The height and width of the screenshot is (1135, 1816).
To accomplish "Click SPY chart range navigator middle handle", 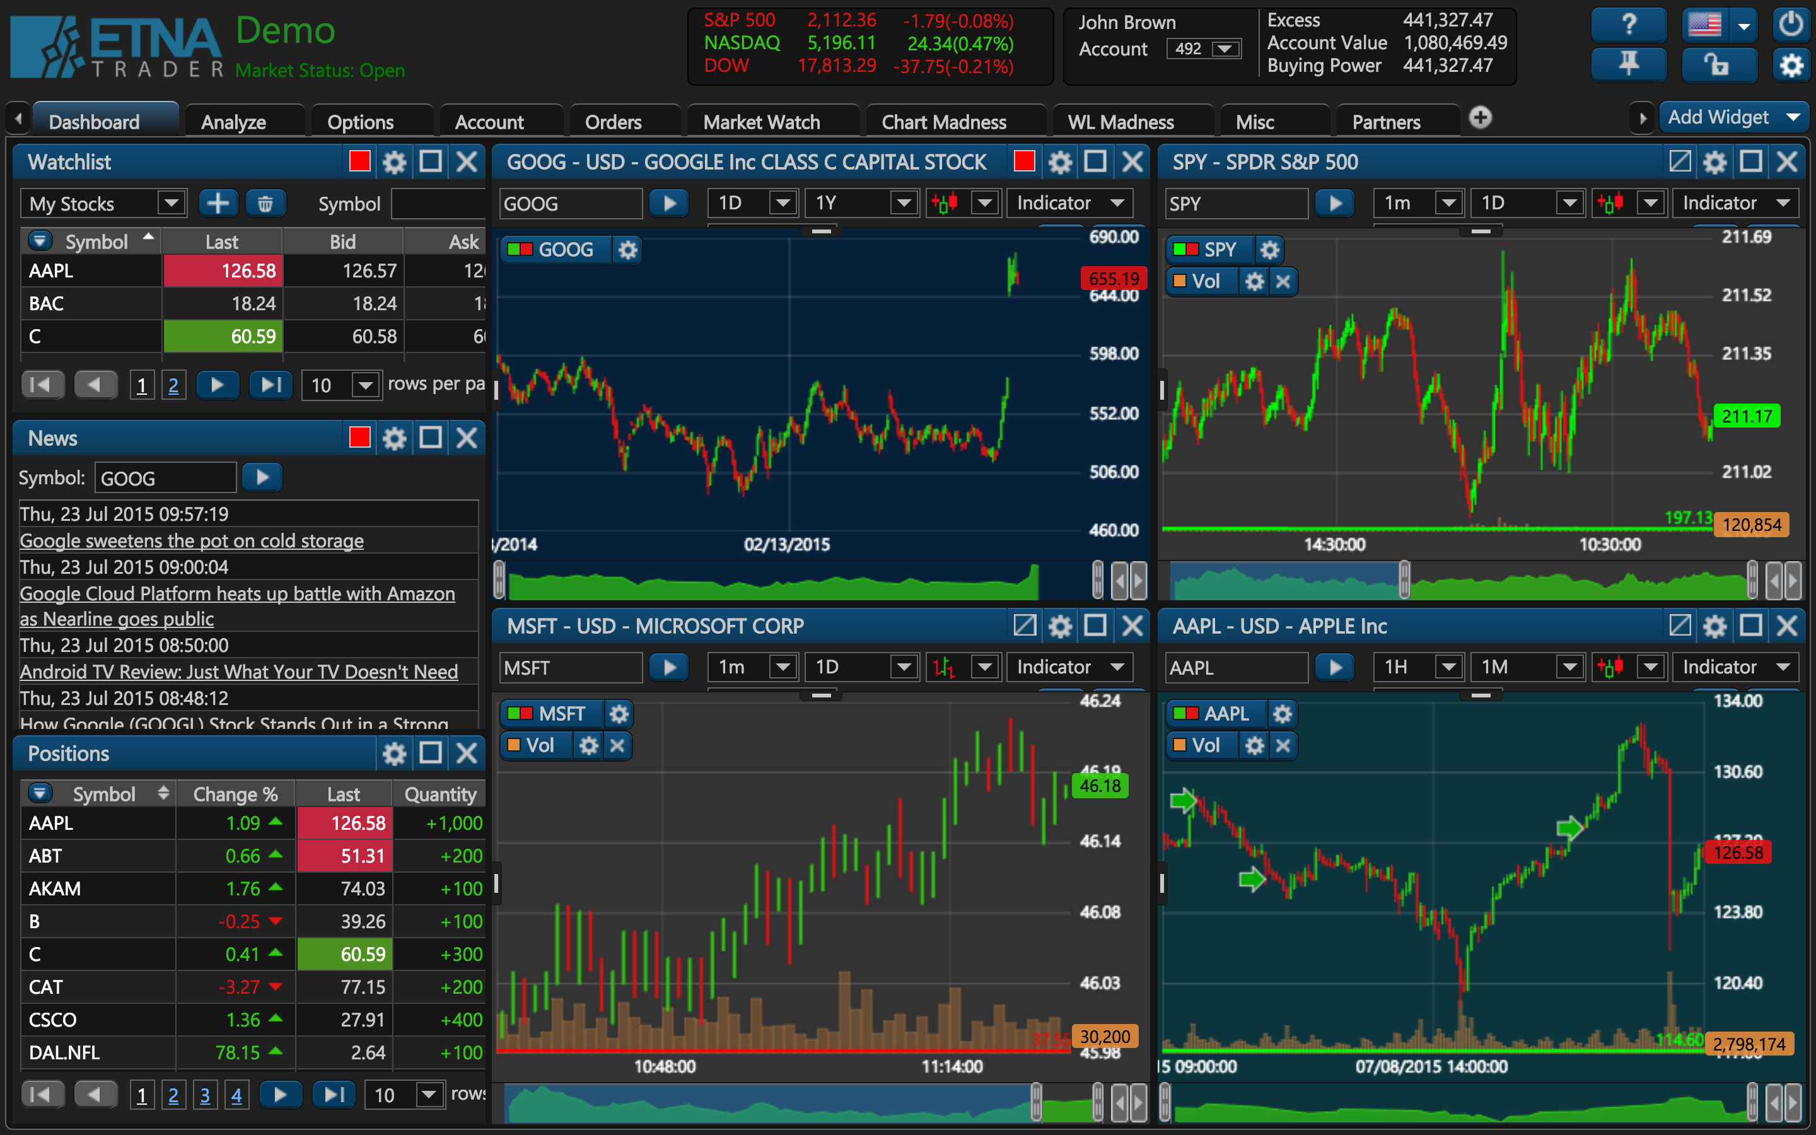I will point(1404,579).
